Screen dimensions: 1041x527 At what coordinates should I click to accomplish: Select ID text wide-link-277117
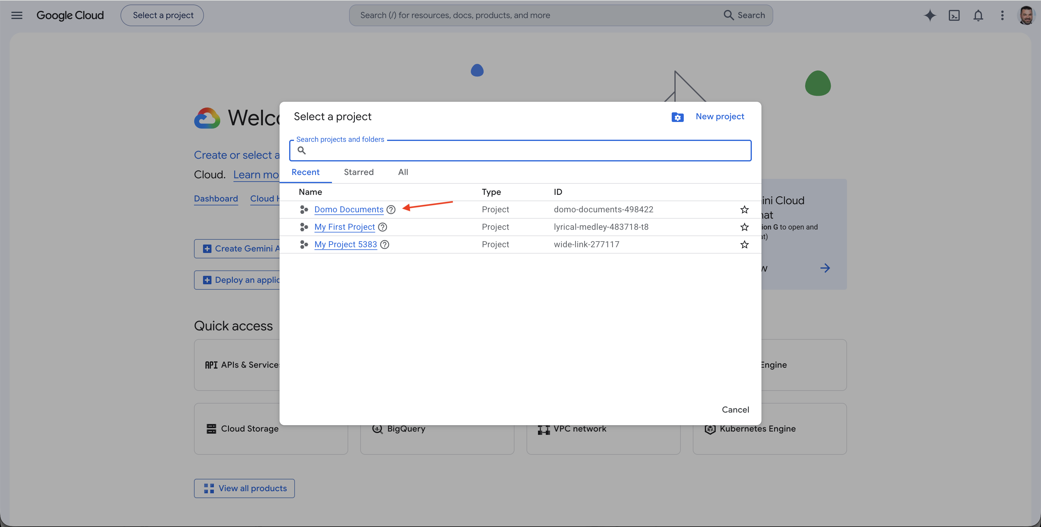[x=586, y=245]
